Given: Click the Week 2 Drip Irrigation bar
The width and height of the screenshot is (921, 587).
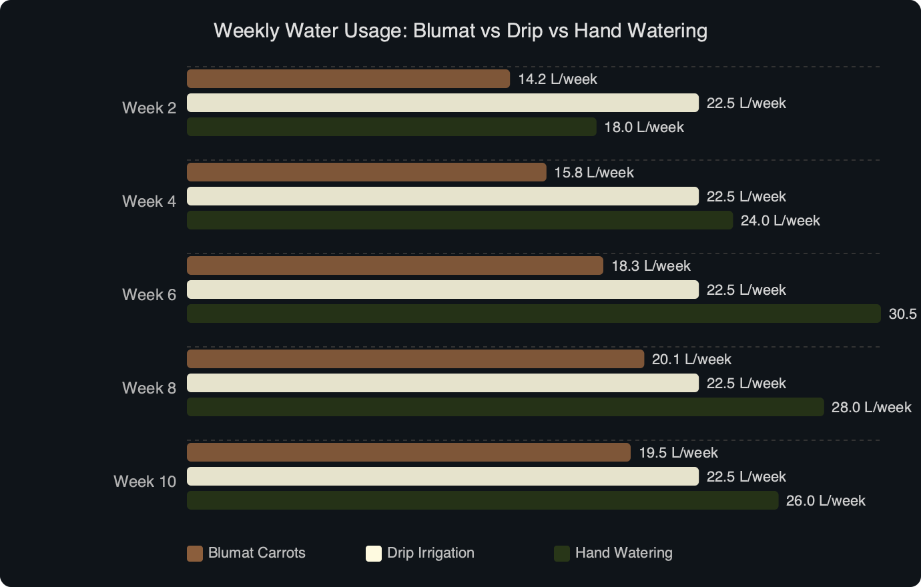Looking at the screenshot, I should (x=442, y=103).
